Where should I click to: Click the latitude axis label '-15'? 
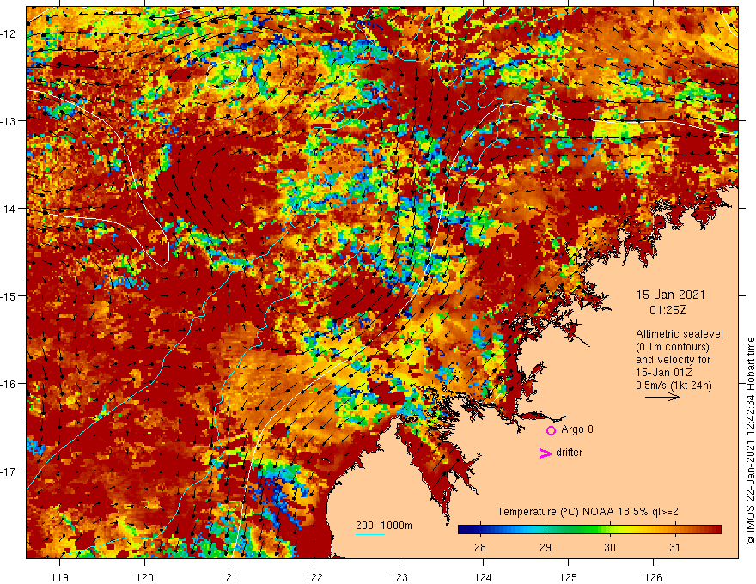[9, 295]
